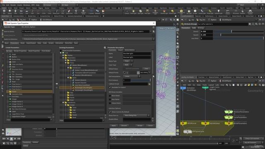The image size is (265, 149).
Task: Click the Disable When input field
Action: click(x=137, y=119)
